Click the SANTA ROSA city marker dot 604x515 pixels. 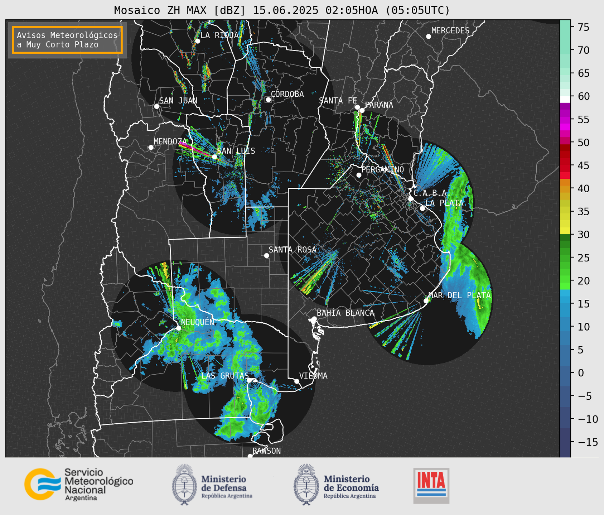tap(266, 255)
